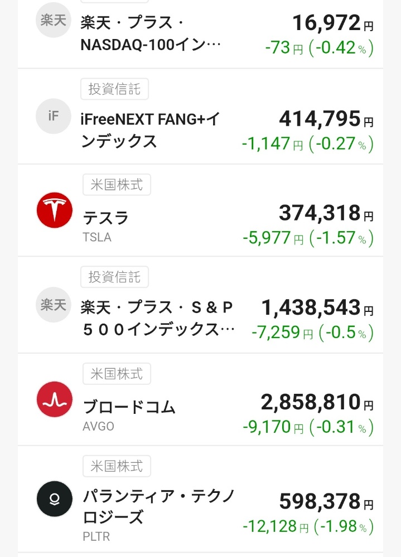Tap the TSLA ticker label
Image resolution: width=401 pixels, height=557 pixels.
[x=97, y=237]
